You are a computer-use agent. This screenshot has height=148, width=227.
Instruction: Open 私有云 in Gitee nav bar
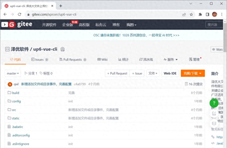101,25
